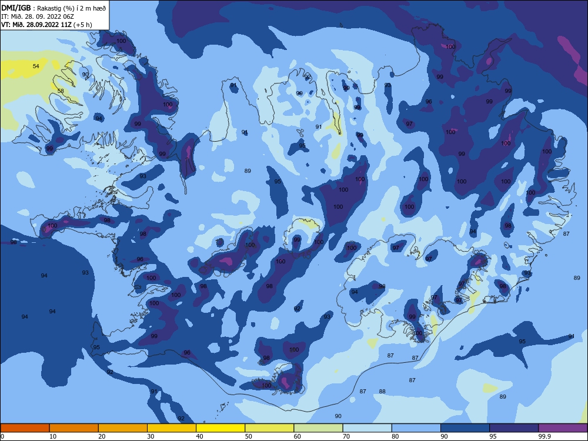
Task: Click the 'VT: Mið. 28.09.2022 11Z (+5 h)' line
Action: [x=46, y=25]
